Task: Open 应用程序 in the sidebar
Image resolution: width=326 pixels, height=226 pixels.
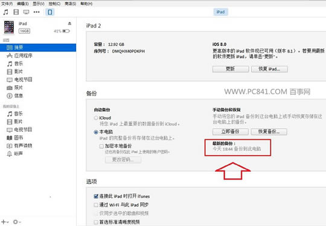Action: tap(19, 56)
